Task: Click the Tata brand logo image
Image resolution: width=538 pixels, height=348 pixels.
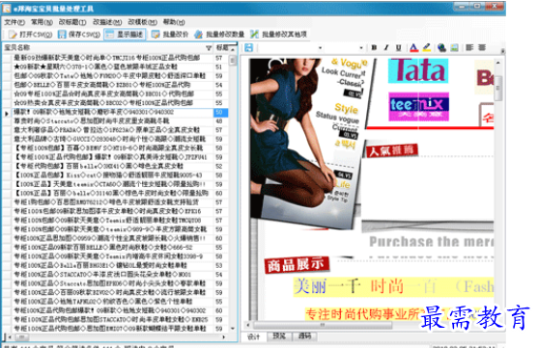Action: pos(418,70)
